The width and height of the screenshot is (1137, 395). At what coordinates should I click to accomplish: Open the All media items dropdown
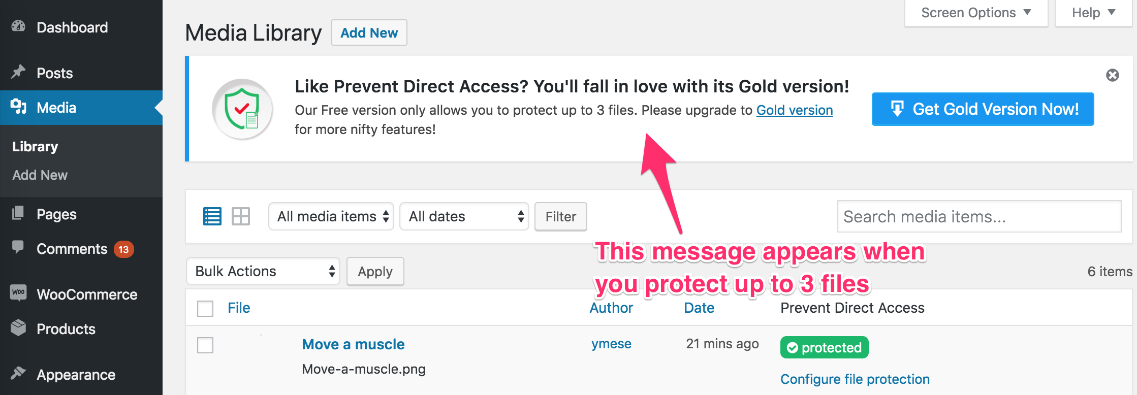tap(331, 216)
